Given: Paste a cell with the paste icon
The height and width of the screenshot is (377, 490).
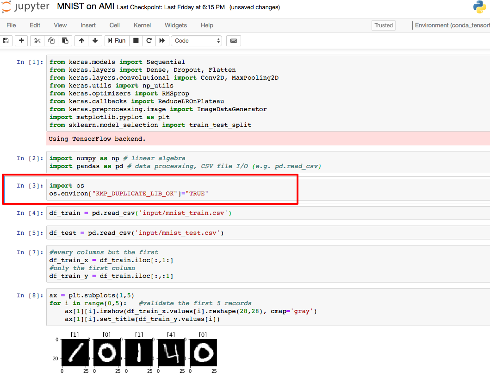Looking at the screenshot, I should (x=65, y=41).
